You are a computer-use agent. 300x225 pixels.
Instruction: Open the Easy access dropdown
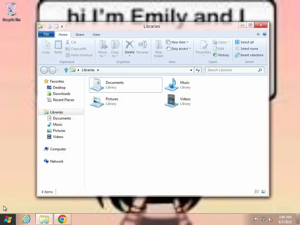[178, 49]
